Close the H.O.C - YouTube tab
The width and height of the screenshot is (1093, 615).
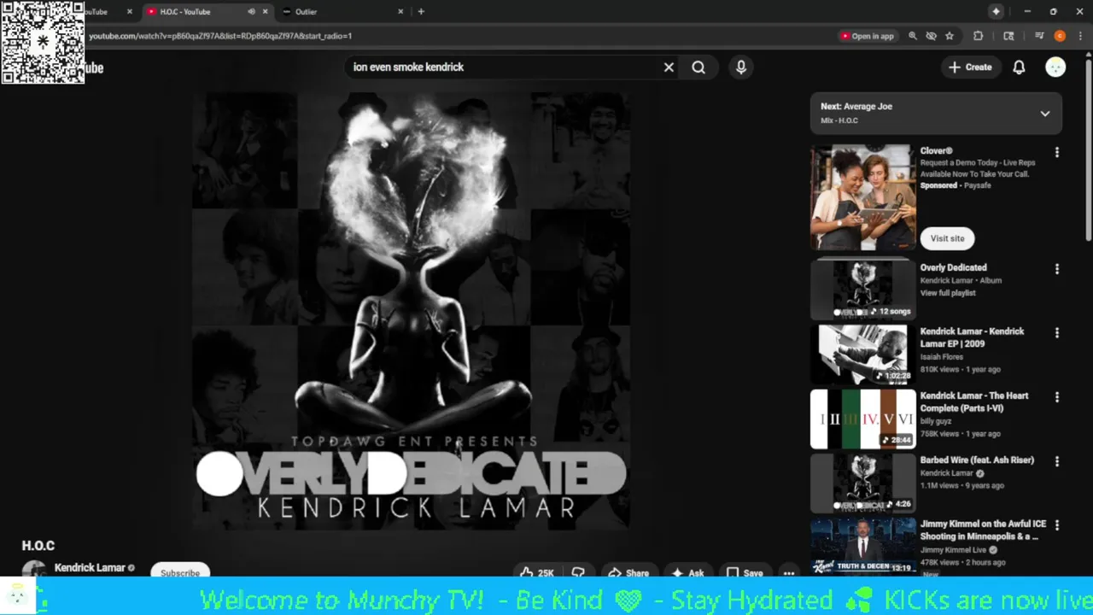click(265, 12)
